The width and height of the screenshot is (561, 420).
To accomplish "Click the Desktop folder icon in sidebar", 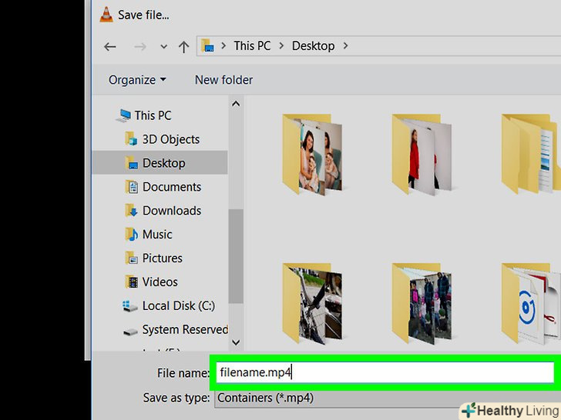I will [131, 162].
